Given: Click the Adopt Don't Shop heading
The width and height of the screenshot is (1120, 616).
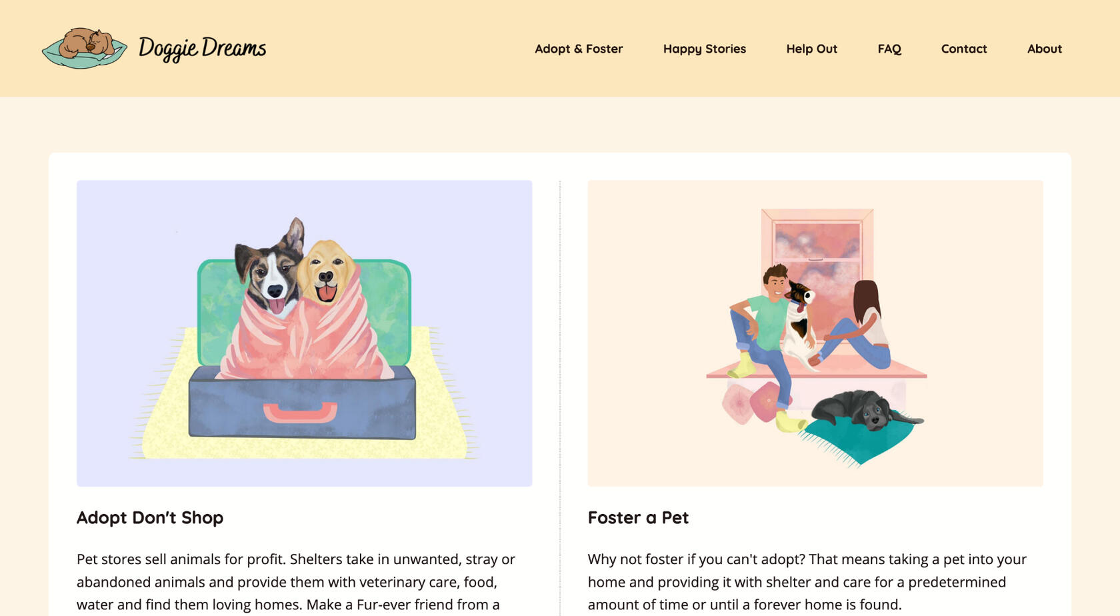Looking at the screenshot, I should (150, 517).
